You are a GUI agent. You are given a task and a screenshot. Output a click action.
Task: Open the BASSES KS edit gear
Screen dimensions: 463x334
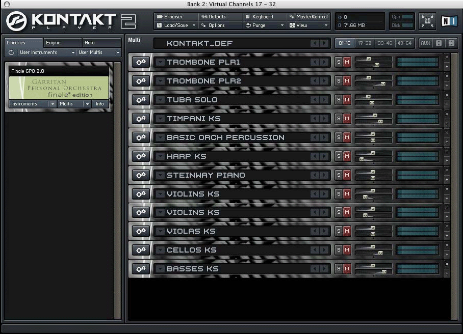point(141,269)
